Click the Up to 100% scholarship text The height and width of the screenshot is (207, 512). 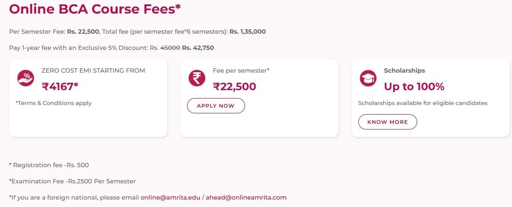click(x=414, y=87)
